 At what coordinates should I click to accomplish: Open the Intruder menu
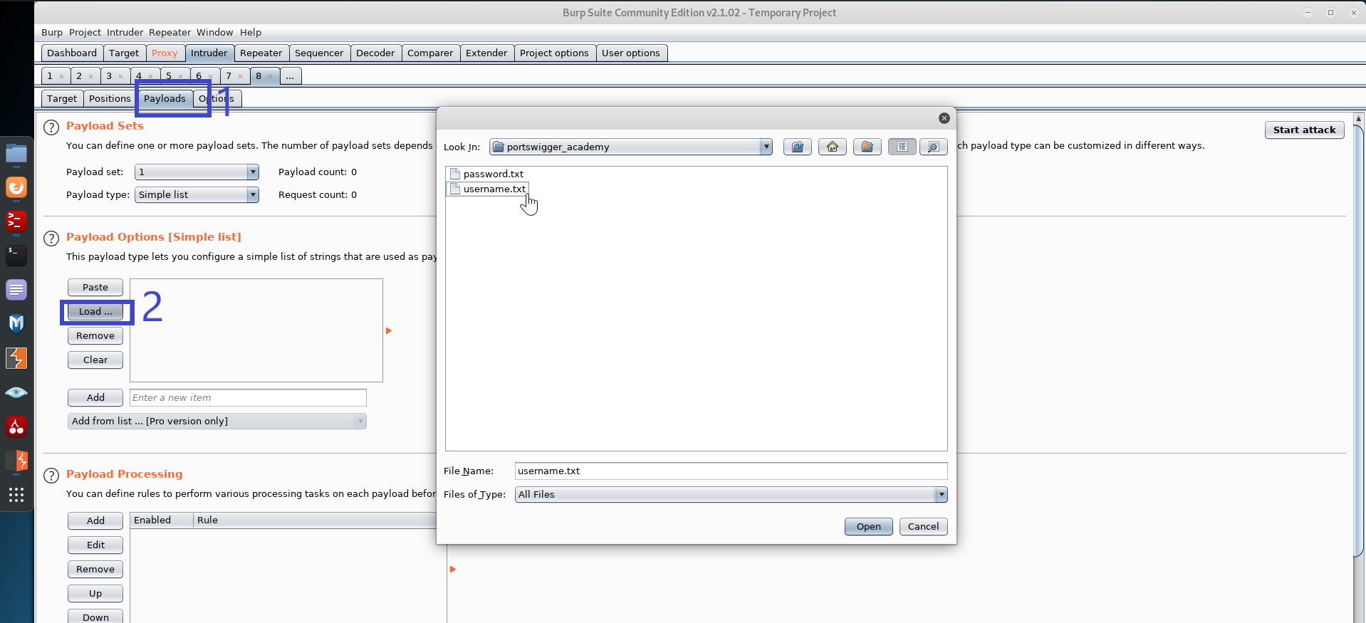125,33
